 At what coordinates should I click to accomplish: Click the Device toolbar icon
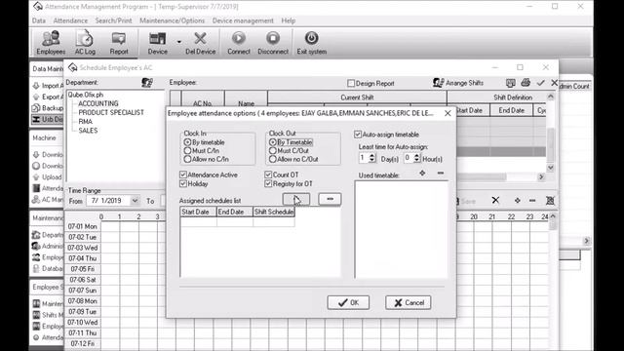pyautogui.click(x=158, y=43)
